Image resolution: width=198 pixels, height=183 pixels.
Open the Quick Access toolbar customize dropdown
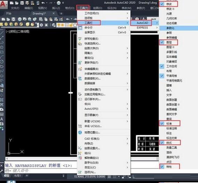[63, 3]
